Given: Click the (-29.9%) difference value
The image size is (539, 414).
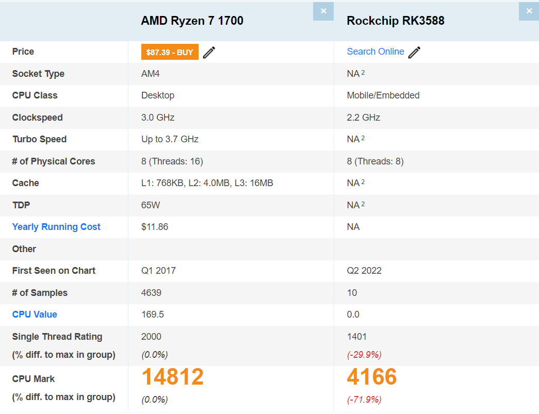Looking at the screenshot, I should click(364, 355).
